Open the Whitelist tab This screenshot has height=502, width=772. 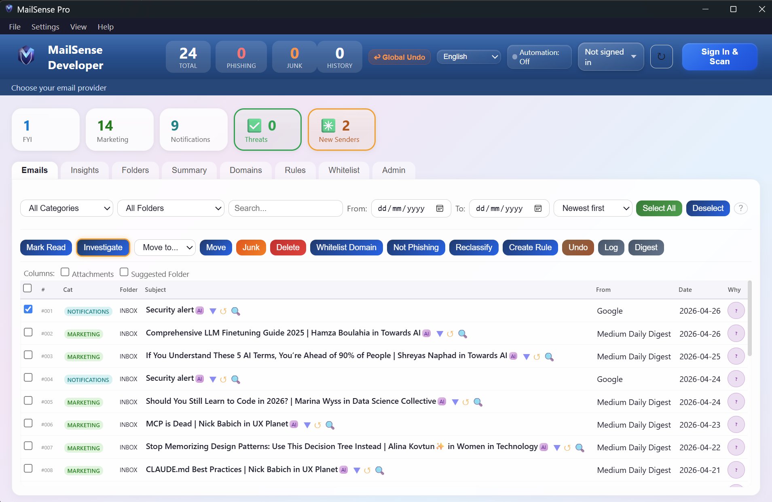344,170
